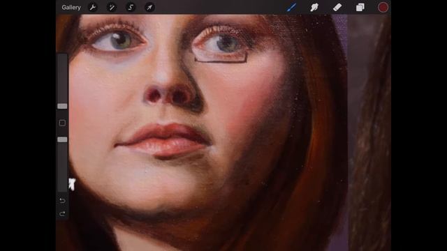Click the brush opacity slider handle
The width and height of the screenshot is (447, 251).
click(62, 139)
